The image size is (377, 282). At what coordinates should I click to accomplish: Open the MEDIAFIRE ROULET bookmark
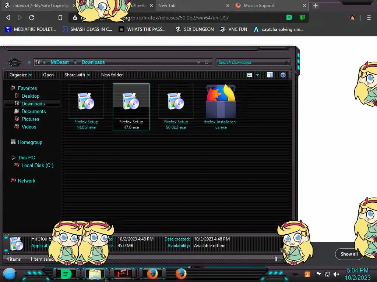31,29
